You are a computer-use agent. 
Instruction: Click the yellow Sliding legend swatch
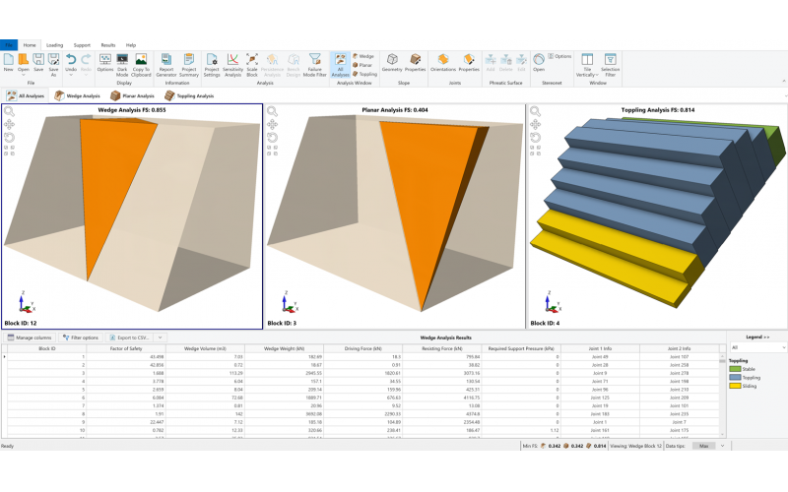734,385
